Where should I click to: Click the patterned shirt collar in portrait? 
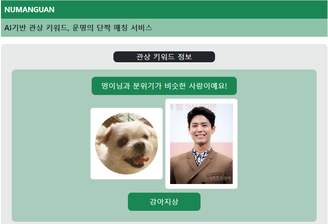point(201,156)
